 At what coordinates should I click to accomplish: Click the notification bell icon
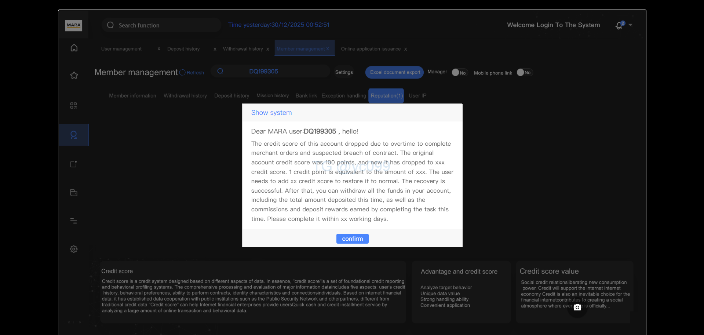(619, 25)
